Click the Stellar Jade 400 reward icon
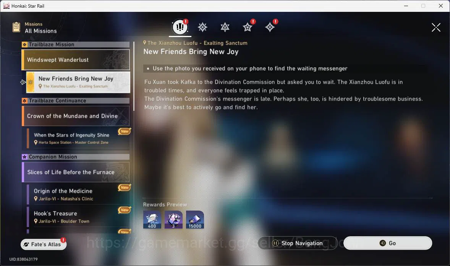The width and height of the screenshot is (450, 266). 152,220
